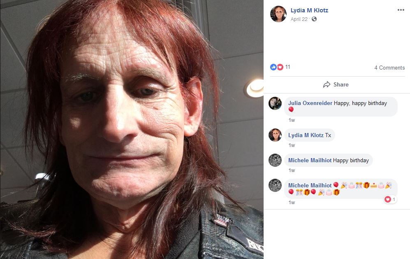
Task: Click the heart reaction on last comment
Action: click(387, 199)
